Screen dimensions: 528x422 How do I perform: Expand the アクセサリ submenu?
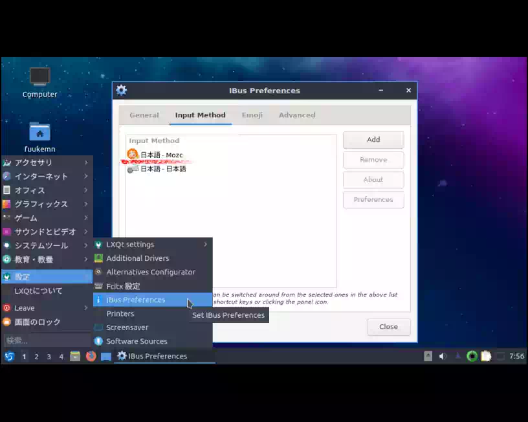click(x=47, y=162)
